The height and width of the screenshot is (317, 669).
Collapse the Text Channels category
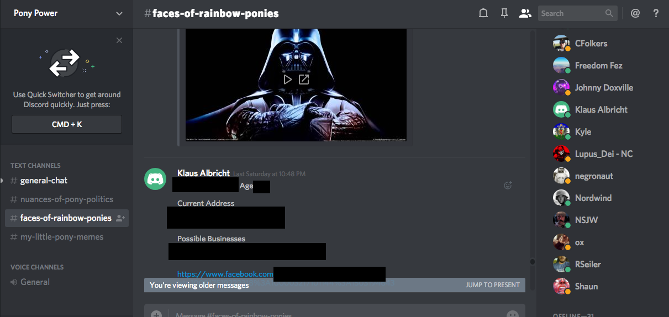click(x=35, y=165)
